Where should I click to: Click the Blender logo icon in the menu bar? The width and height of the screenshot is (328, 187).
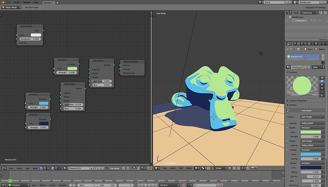[x=3, y=2]
